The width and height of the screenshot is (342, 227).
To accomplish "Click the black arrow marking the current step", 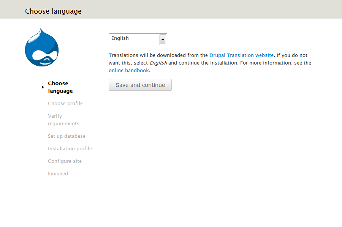I will [43, 87].
